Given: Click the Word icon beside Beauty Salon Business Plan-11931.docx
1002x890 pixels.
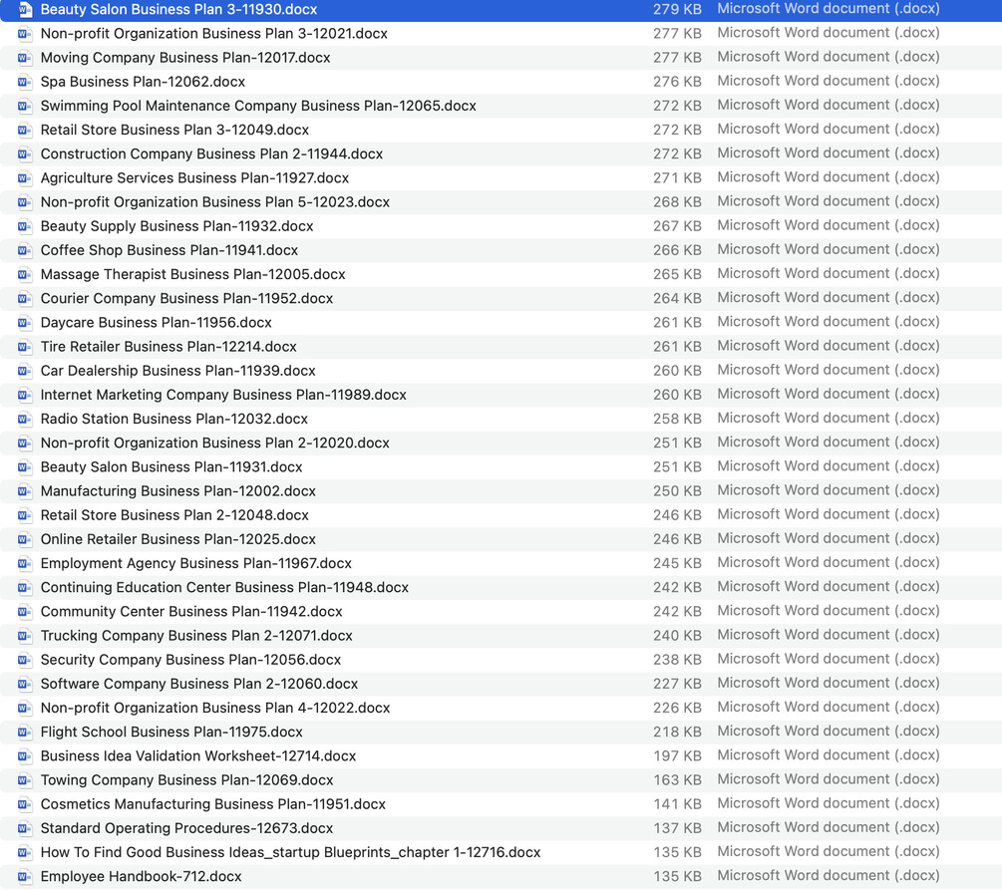Looking at the screenshot, I should pyautogui.click(x=25, y=467).
